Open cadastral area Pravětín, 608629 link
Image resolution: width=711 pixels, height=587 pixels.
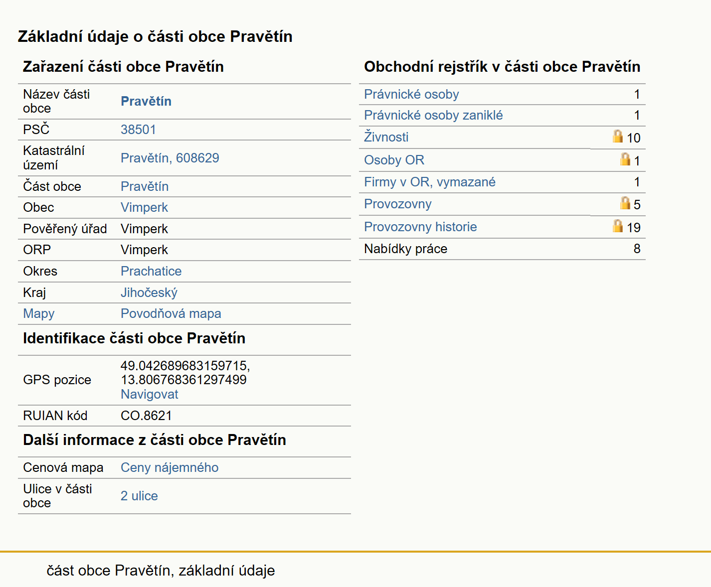click(x=170, y=158)
